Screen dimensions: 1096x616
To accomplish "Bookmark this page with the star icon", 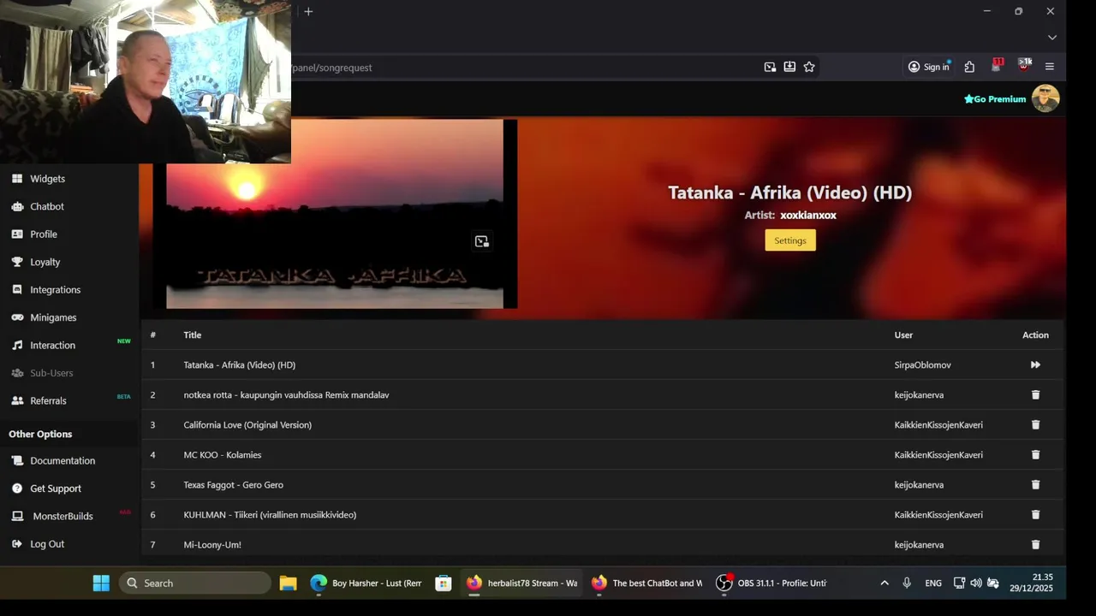I will [809, 67].
